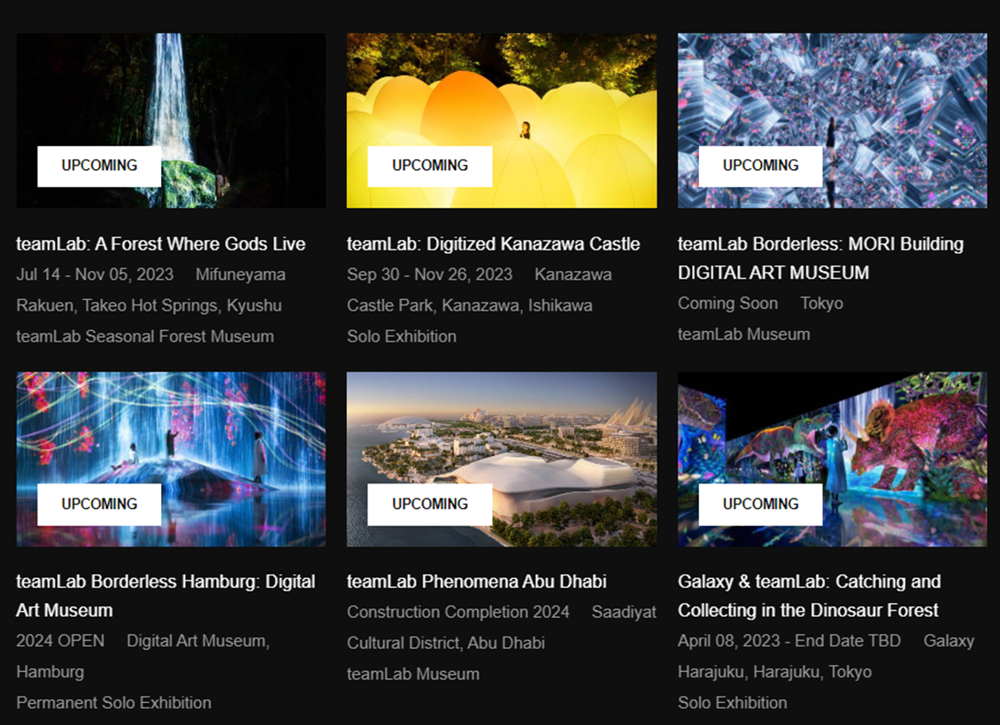Click 'Permanent Solo Exhibition' label
This screenshot has height=725, width=1000.
click(x=114, y=703)
